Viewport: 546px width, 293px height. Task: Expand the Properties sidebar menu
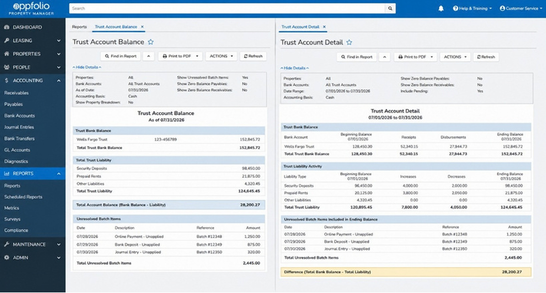(x=32, y=54)
